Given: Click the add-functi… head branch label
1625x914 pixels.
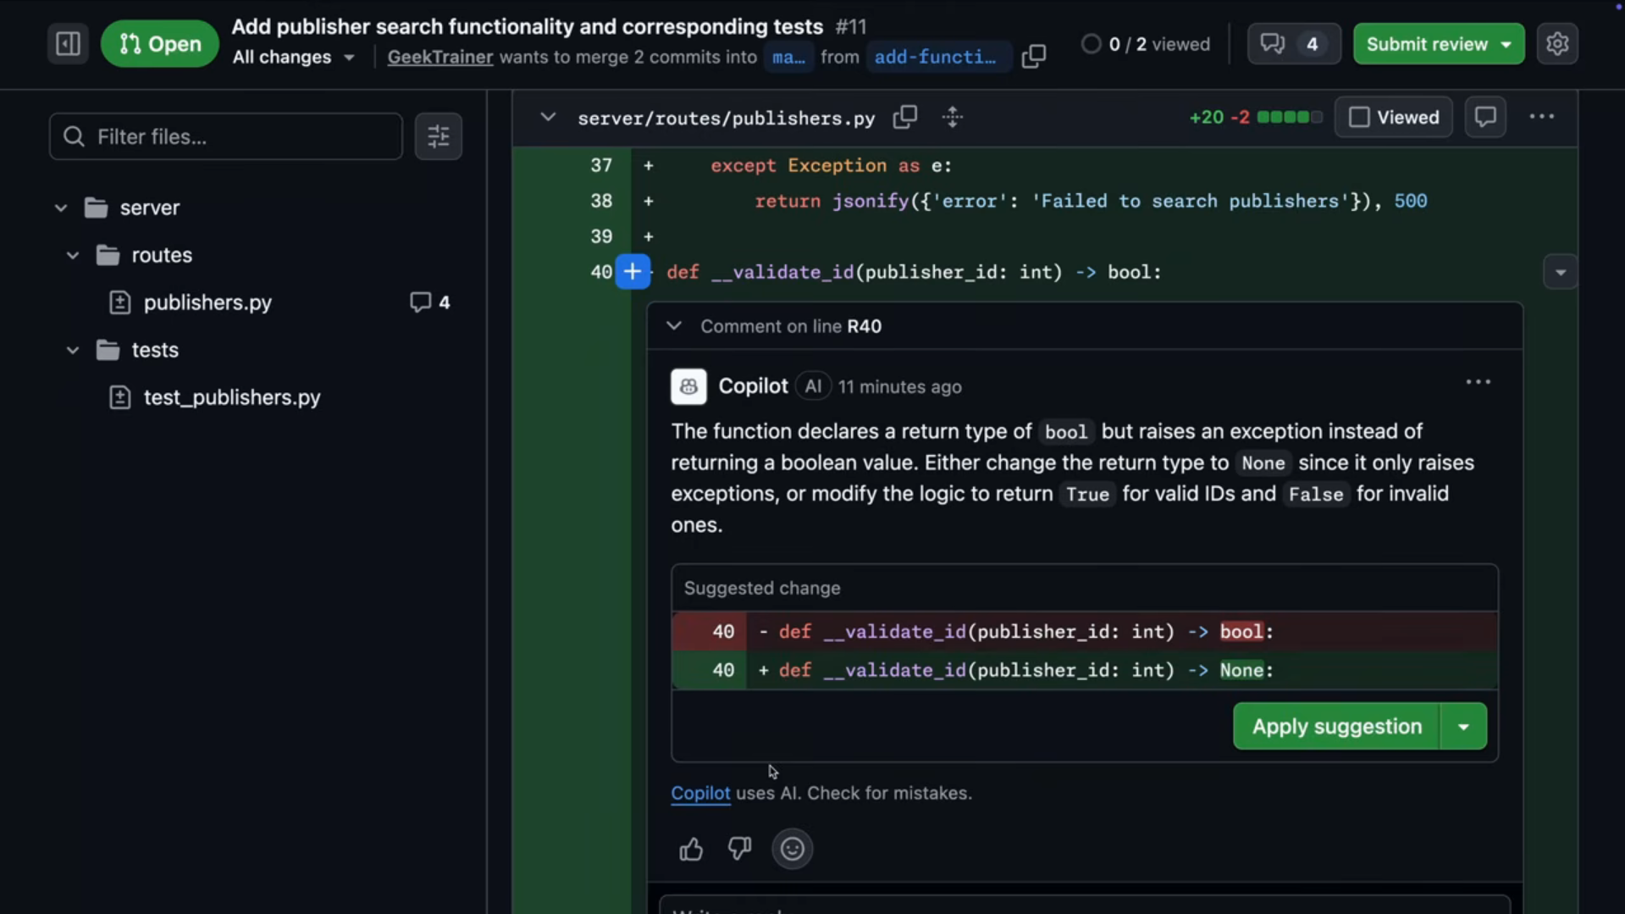Looking at the screenshot, I should [938, 58].
